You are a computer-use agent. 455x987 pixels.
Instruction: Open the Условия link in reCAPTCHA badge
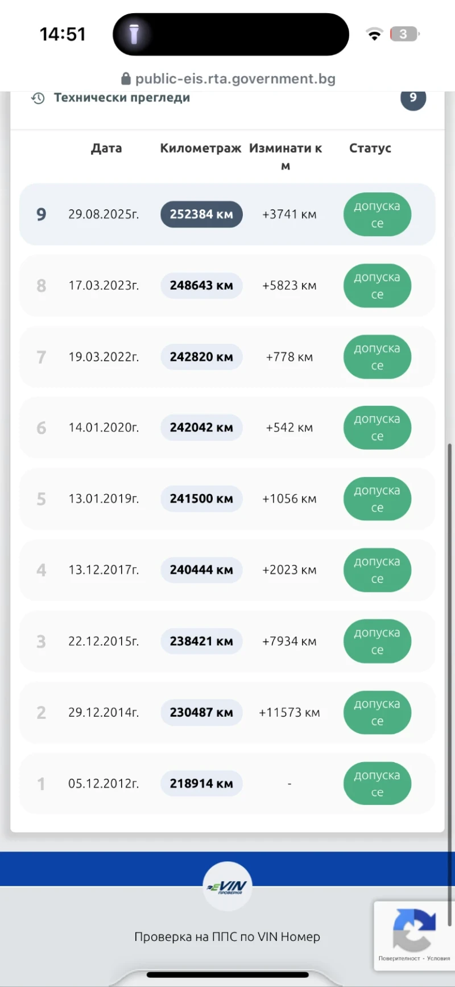pyautogui.click(x=439, y=959)
